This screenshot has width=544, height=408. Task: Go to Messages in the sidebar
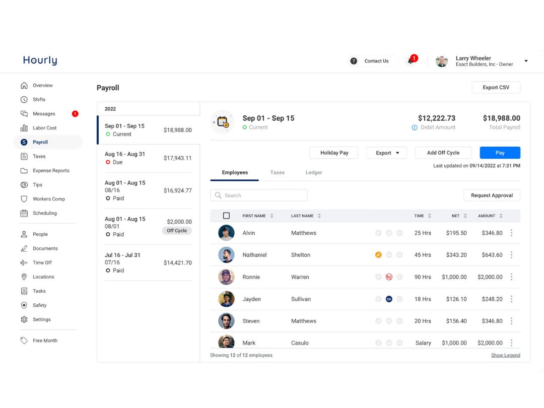44,114
